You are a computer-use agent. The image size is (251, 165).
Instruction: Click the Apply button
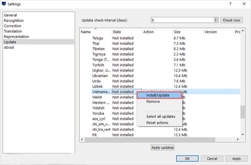tap(237, 158)
